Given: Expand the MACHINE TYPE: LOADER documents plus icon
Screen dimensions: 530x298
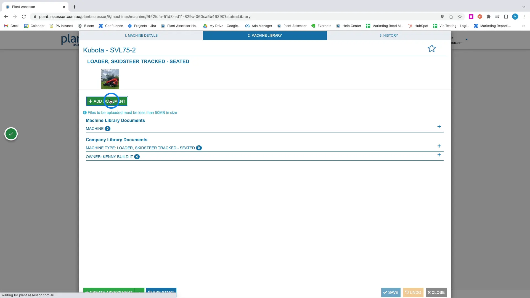Looking at the screenshot, I should coord(439,146).
